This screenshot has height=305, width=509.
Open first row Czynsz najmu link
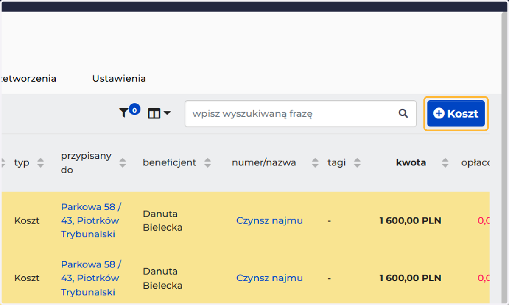tap(269, 220)
